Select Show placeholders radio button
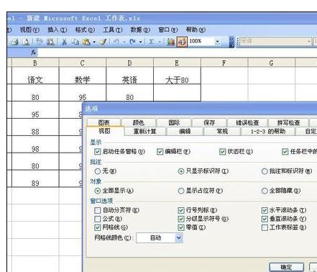Image resolution: width=317 pixels, height=272 pixels. tap(181, 191)
